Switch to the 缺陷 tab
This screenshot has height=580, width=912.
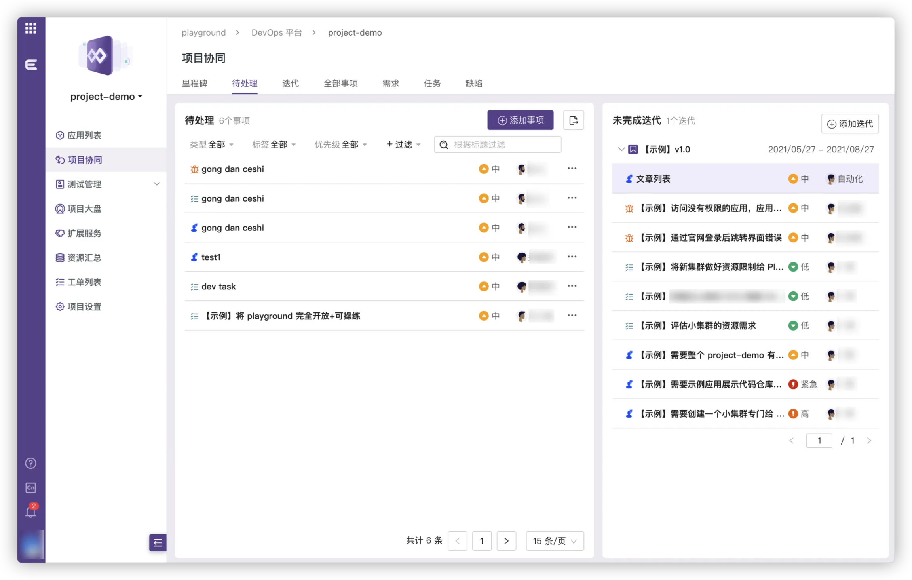coord(473,84)
